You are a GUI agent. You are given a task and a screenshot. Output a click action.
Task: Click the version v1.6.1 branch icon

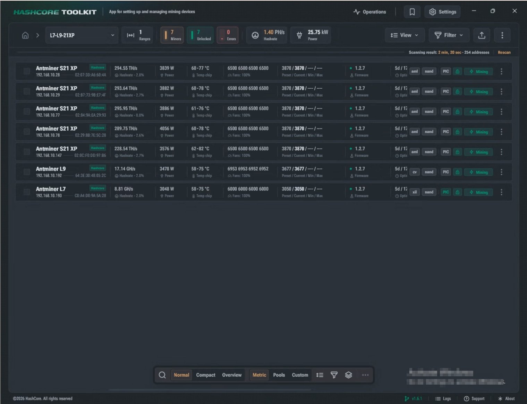point(407,398)
